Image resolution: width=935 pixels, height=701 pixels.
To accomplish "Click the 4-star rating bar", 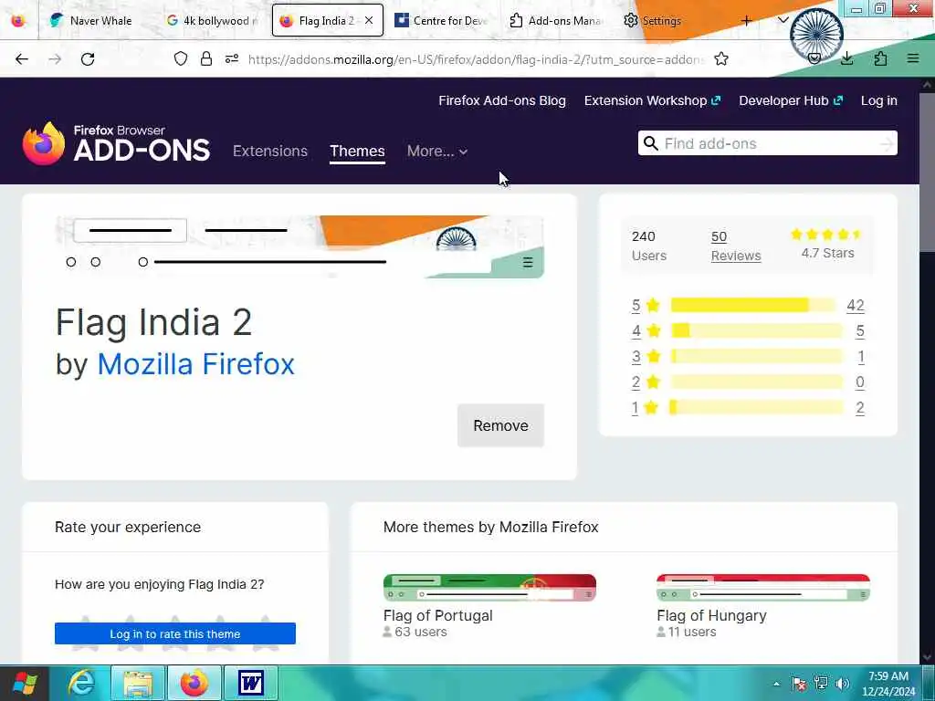I will 756,330.
